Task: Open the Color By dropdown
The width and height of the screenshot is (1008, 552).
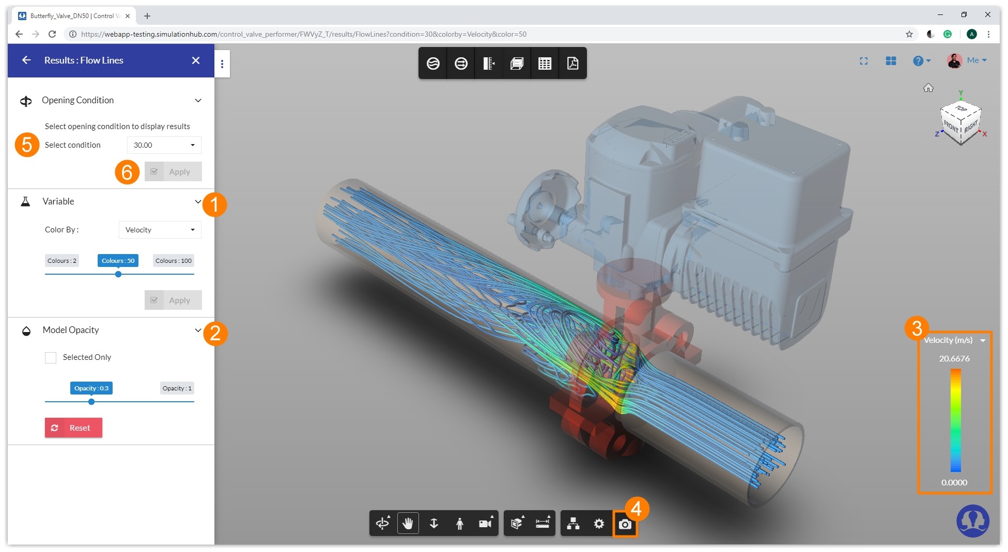Action: click(159, 229)
